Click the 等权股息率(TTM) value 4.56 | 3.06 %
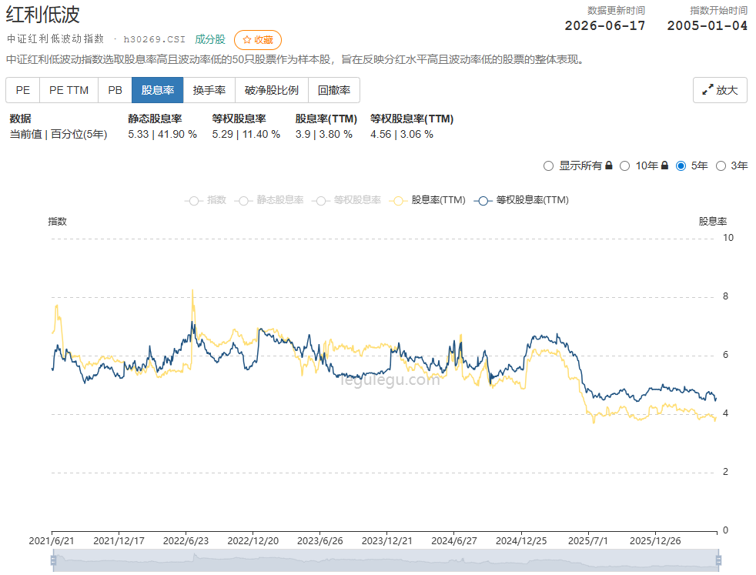This screenshot has width=756, height=575. point(402,135)
